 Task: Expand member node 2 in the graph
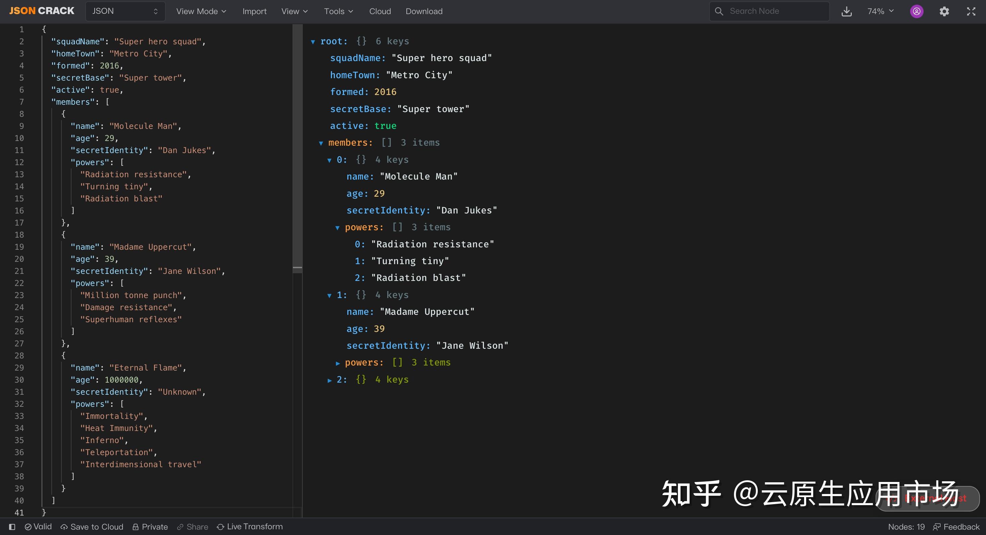point(330,380)
